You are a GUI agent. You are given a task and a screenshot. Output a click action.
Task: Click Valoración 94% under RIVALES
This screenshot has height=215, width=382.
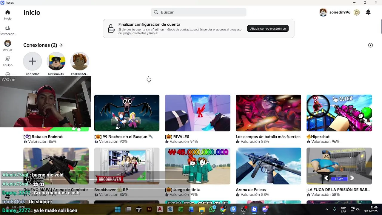181,142
